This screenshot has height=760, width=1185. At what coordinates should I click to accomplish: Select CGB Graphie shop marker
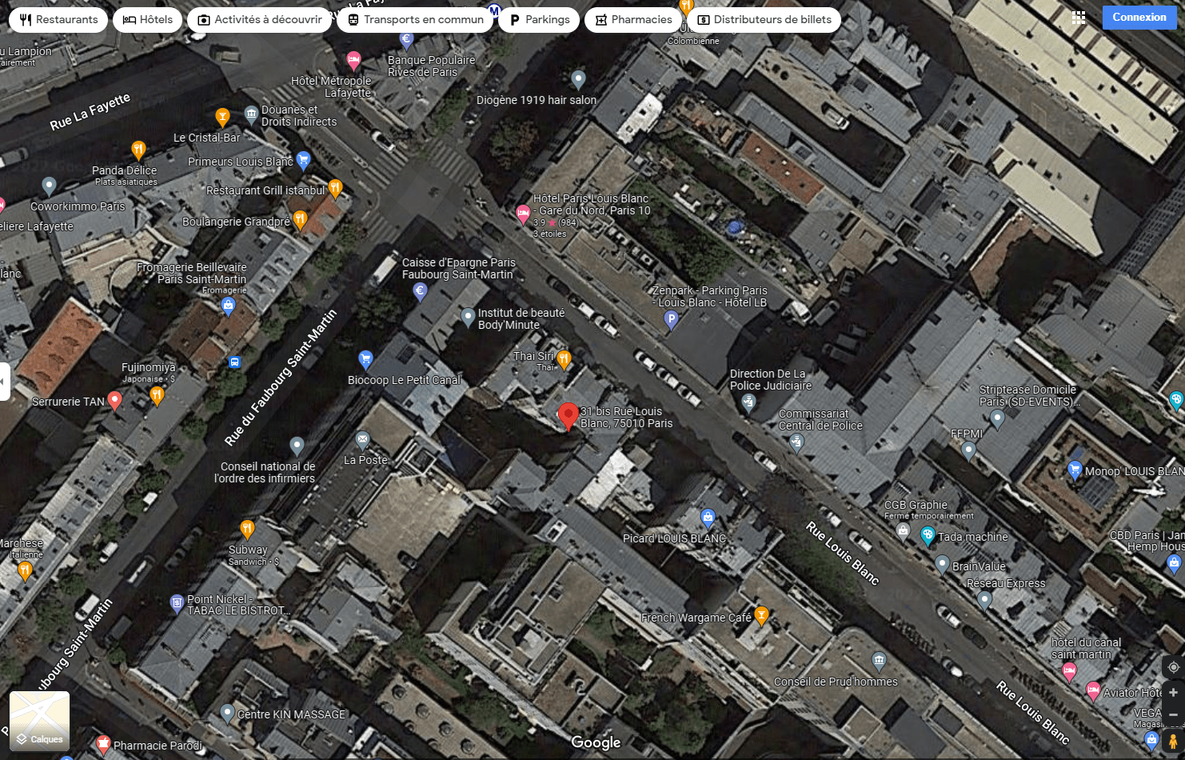903,530
